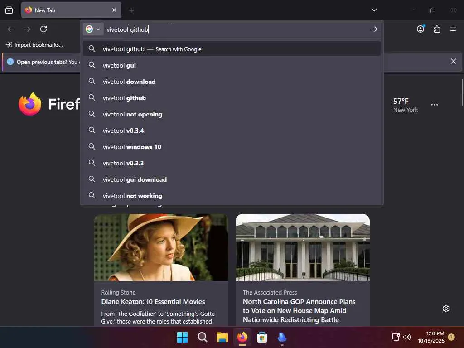464x348 pixels.
Task: Open weather widget three-dot options
Action: (x=434, y=105)
